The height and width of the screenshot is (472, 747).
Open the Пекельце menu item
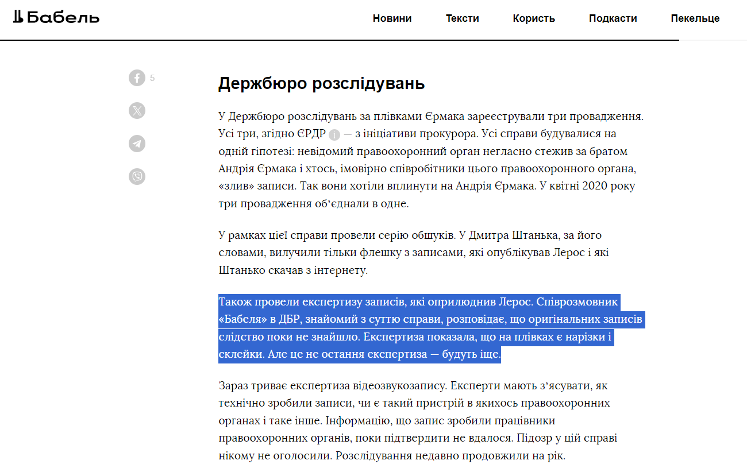695,18
